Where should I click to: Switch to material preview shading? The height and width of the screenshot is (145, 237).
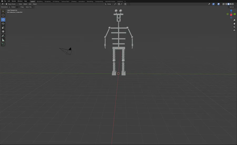[x=231, y=4]
